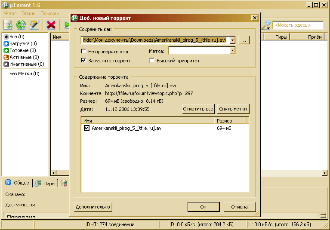Click the Скачано: label in Общее panel

15,194
